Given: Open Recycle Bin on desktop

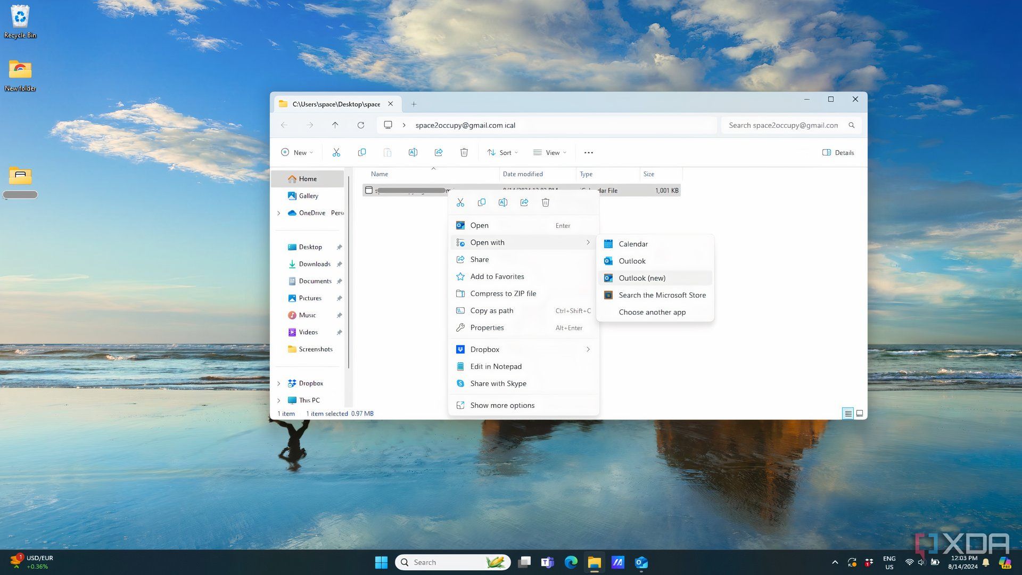Looking at the screenshot, I should (x=20, y=22).
